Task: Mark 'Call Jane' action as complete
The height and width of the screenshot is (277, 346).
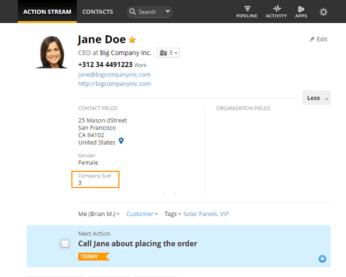Action: (x=65, y=244)
